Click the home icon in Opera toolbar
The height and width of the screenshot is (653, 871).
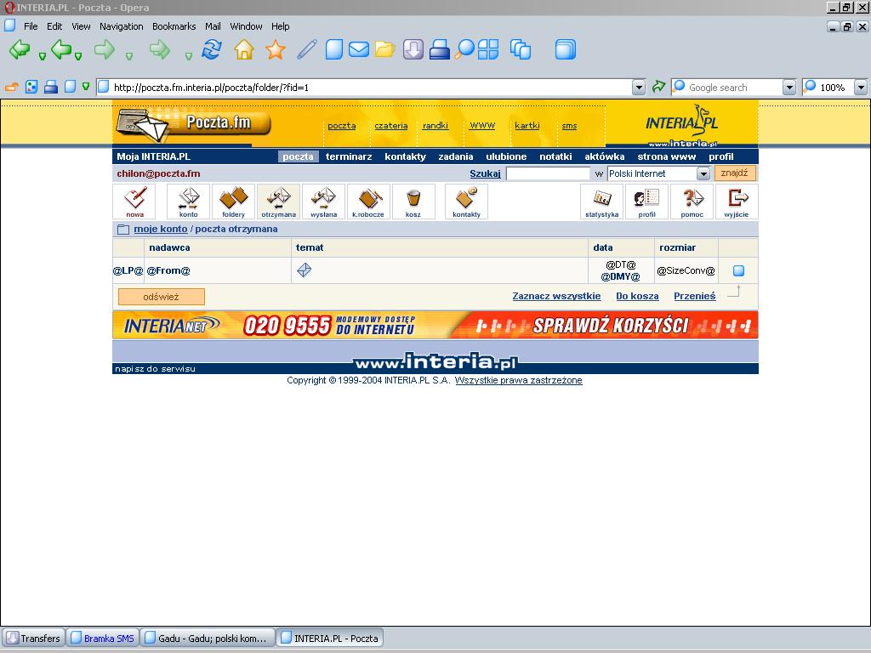244,50
